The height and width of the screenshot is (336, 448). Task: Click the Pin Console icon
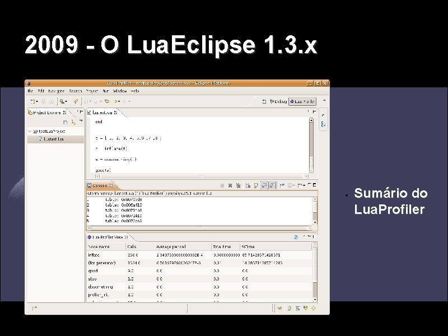tap(282, 186)
